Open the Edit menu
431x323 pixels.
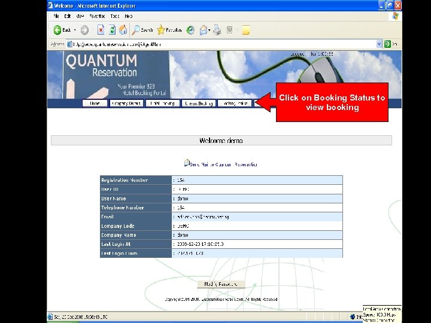pos(67,16)
